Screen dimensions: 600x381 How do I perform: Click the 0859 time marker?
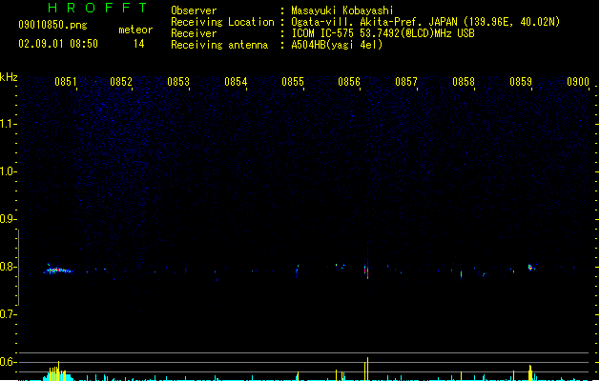point(521,82)
